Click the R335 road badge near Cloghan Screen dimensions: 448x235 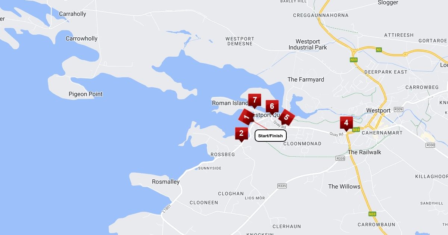point(282,186)
